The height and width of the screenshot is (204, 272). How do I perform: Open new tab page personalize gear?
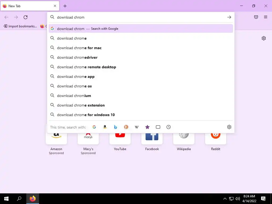tap(264, 38)
